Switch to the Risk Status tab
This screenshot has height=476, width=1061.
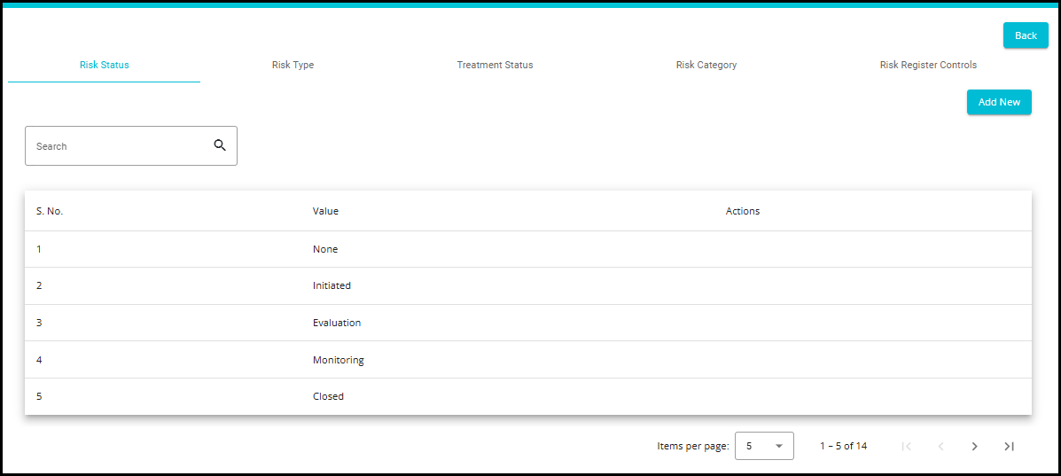pyautogui.click(x=104, y=65)
